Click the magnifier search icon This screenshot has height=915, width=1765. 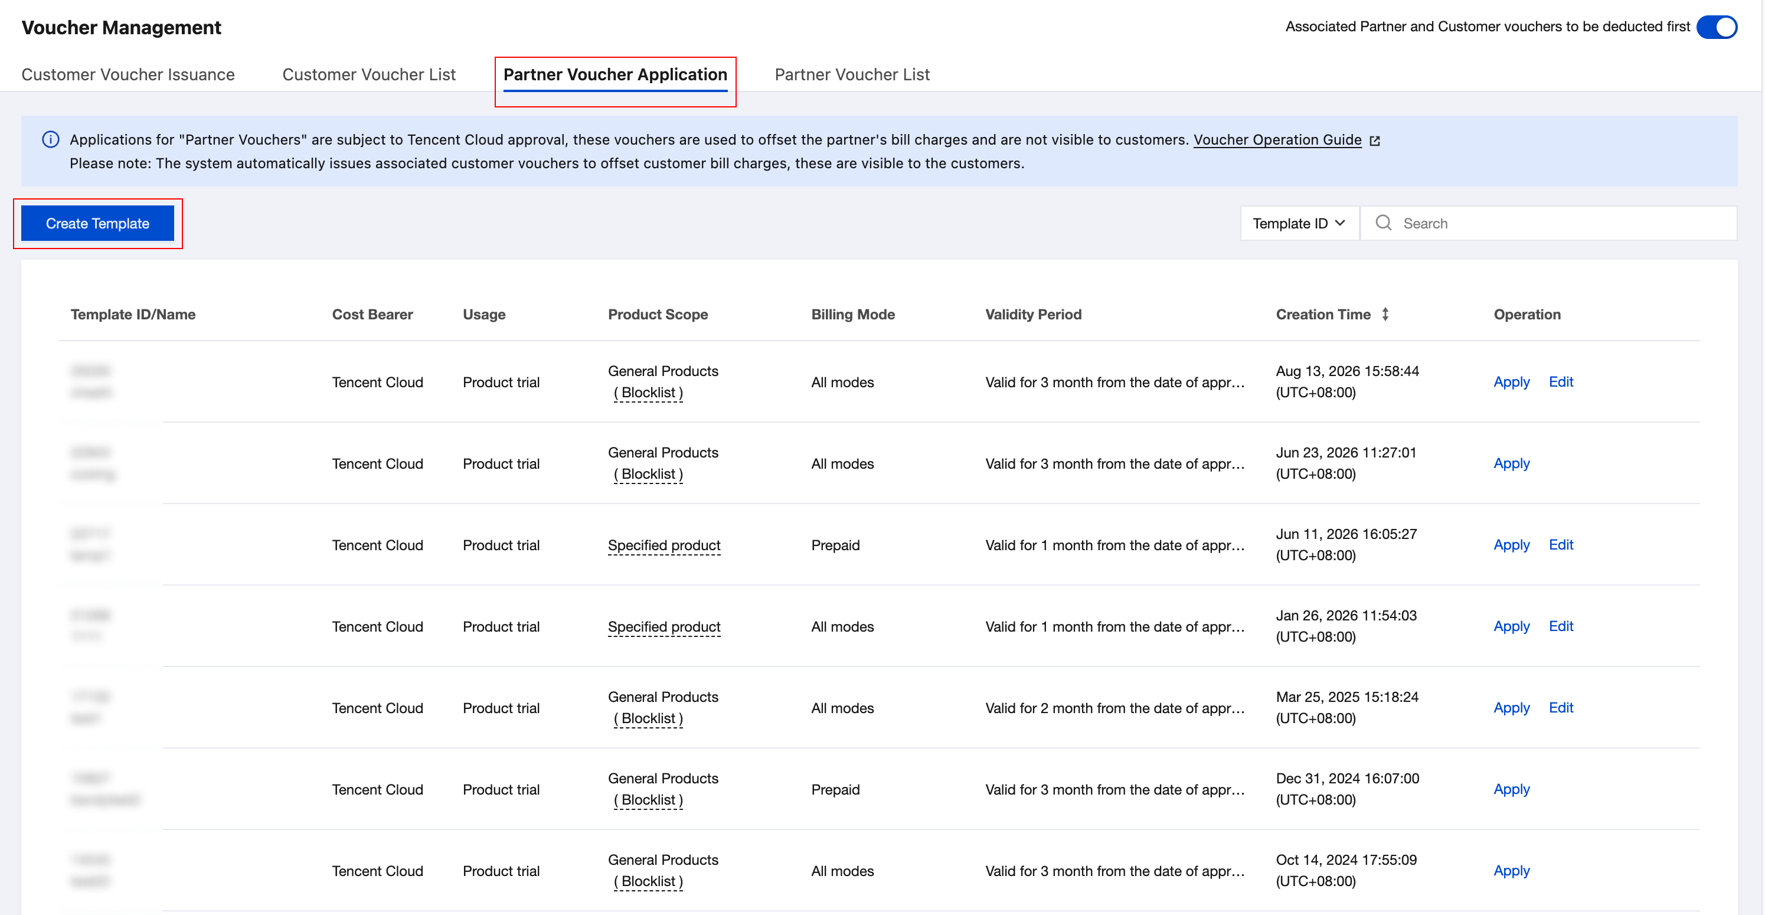pos(1383,223)
